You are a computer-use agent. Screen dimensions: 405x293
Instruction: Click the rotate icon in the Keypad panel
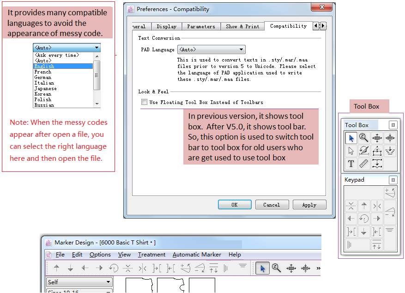pyautogui.click(x=364, y=219)
